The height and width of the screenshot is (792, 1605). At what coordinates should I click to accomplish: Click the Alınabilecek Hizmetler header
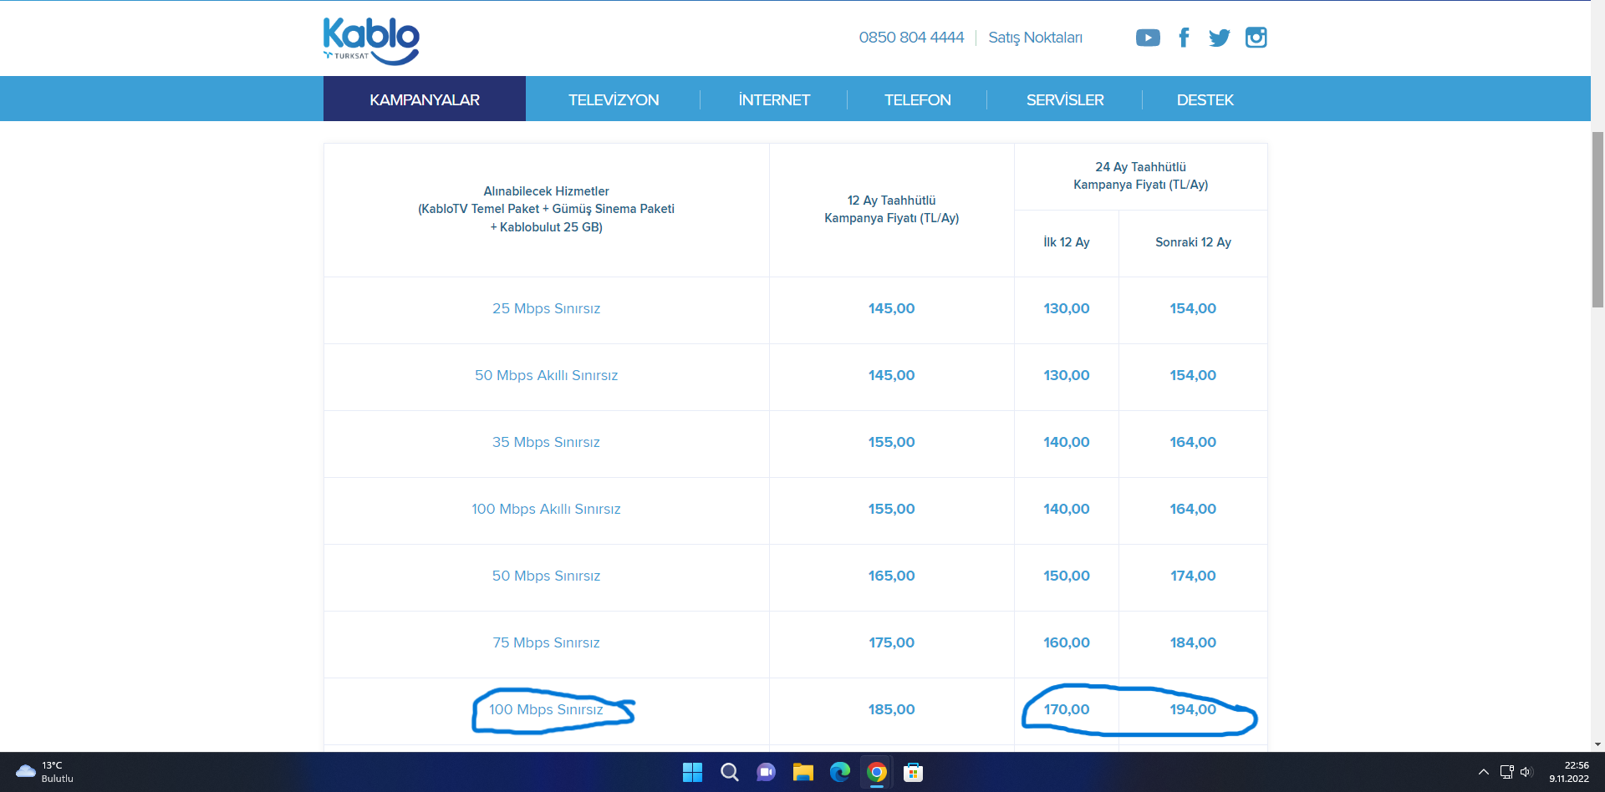[x=546, y=209]
